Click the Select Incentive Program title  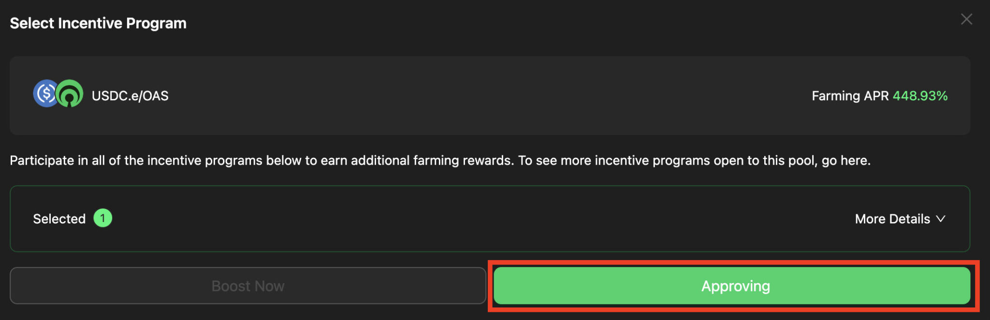(x=98, y=23)
